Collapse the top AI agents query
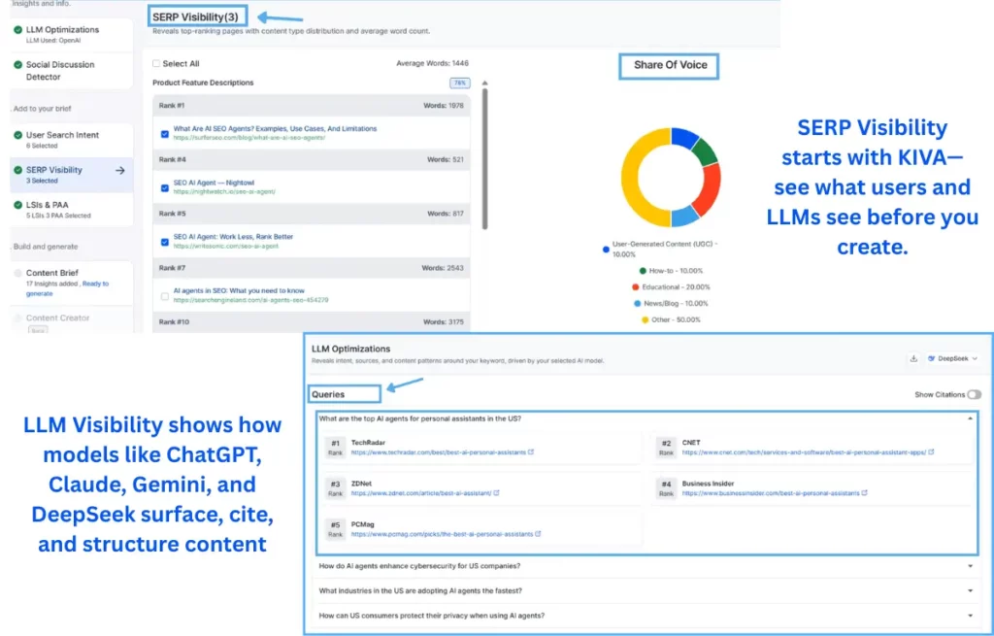994x636 pixels. point(971,418)
